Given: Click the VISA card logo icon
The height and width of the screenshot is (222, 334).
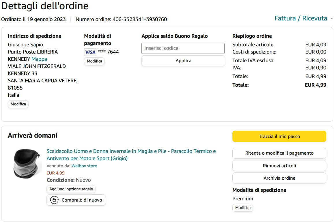Looking at the screenshot, I should 90,52.
